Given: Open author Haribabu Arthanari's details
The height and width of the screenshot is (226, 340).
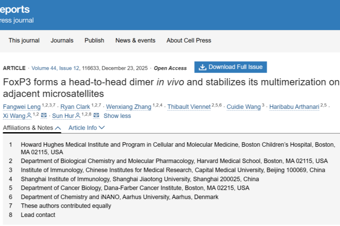Looking at the screenshot, I should tap(294, 107).
